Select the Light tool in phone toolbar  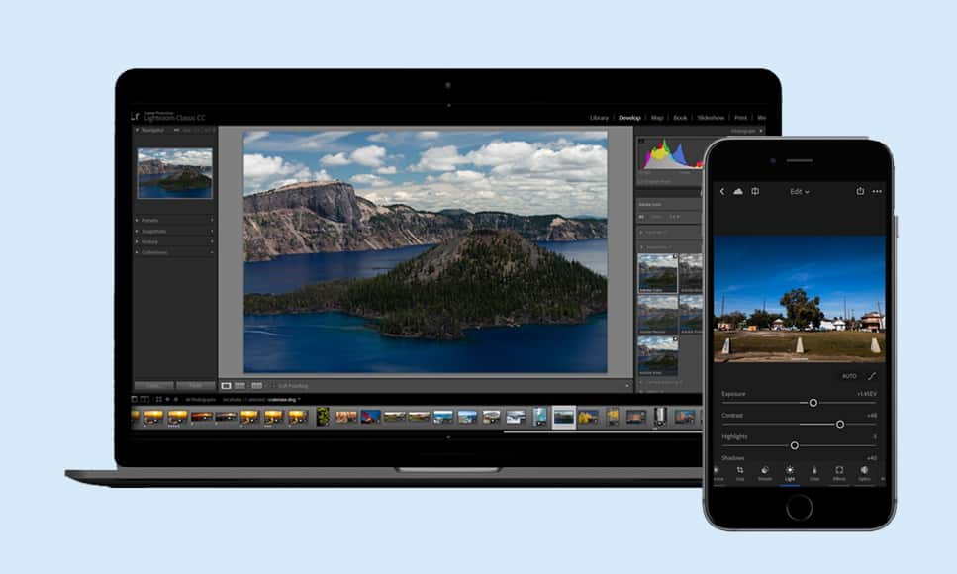(790, 472)
